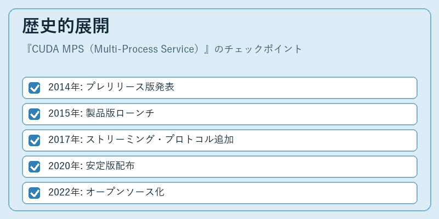439x219 pixels.
Task: Select the 2017年 year text
Action: 64,140
